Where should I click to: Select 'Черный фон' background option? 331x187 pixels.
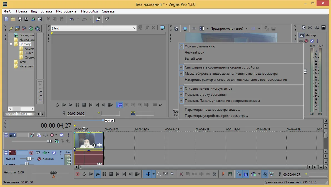[194, 52]
